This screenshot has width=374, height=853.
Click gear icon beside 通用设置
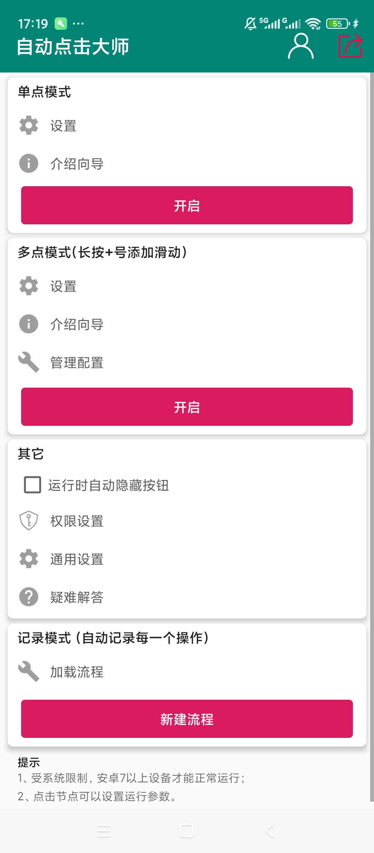[29, 559]
